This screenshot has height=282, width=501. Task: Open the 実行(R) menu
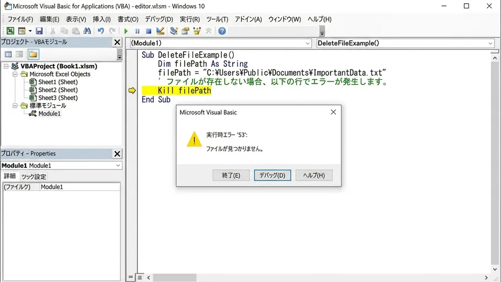click(189, 19)
